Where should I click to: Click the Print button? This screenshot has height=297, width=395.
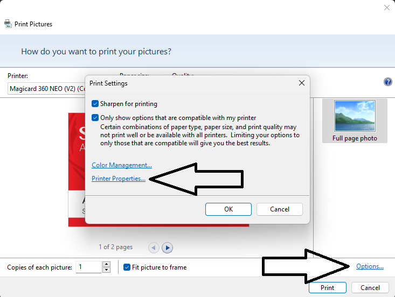click(x=328, y=288)
